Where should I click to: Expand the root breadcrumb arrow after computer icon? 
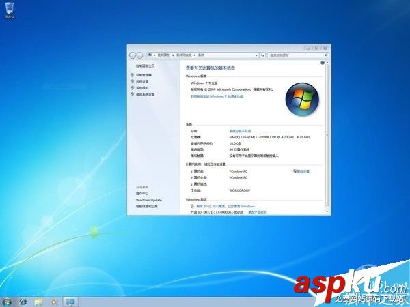154,55
